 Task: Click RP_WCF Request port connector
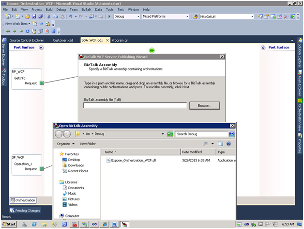click(x=42, y=83)
